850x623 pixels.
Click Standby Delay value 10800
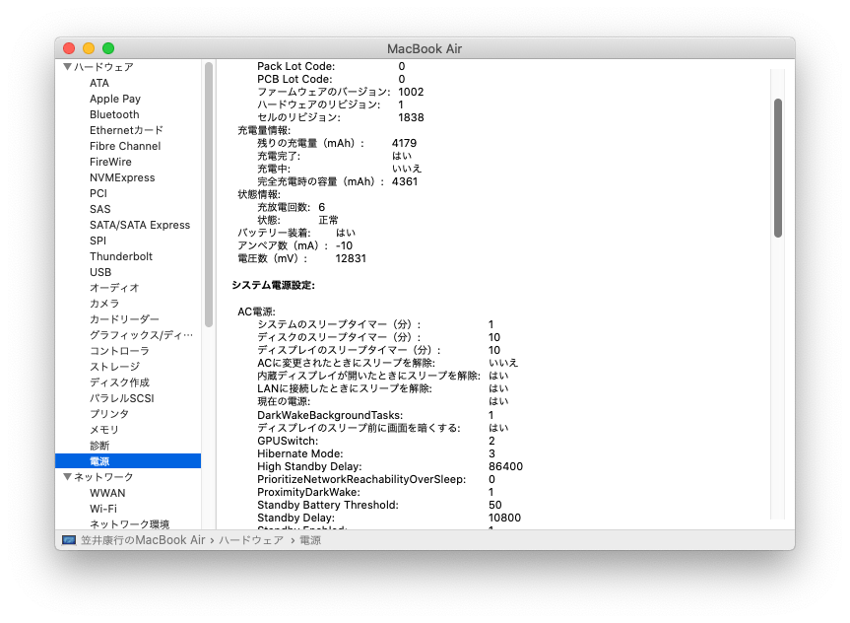point(504,518)
